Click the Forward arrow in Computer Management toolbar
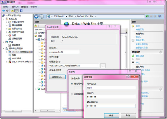 7,11
